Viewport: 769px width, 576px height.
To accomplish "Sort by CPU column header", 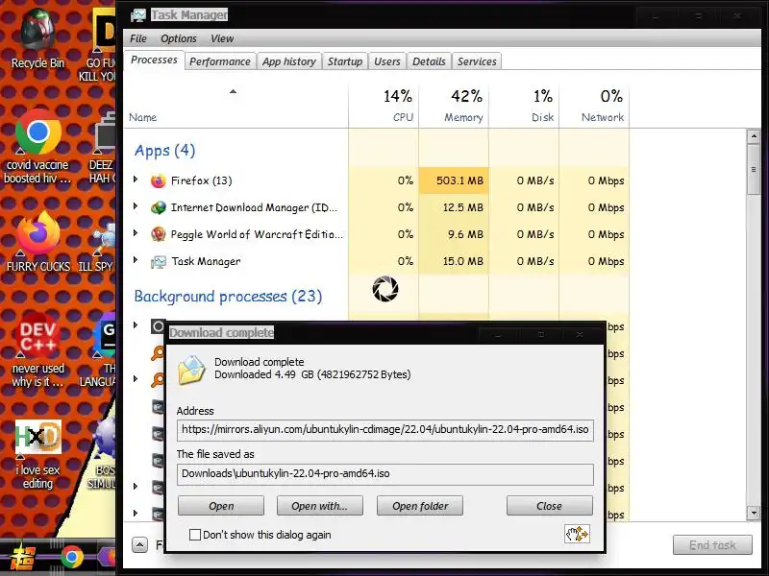I will 384,106.
